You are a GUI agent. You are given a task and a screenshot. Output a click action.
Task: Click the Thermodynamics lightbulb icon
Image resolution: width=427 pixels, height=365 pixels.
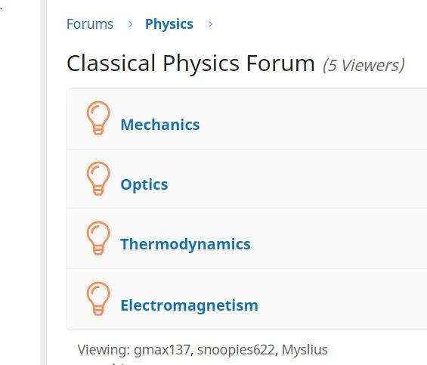click(98, 238)
